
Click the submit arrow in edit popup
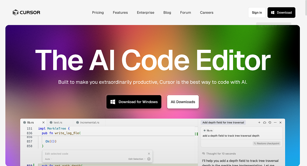(149, 159)
